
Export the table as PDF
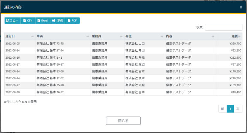coord(72,20)
